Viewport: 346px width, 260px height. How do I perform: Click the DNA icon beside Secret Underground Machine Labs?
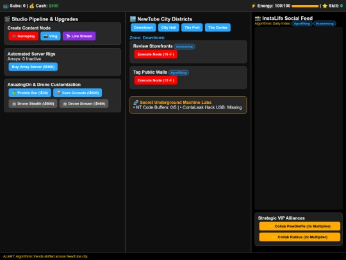(x=136, y=102)
